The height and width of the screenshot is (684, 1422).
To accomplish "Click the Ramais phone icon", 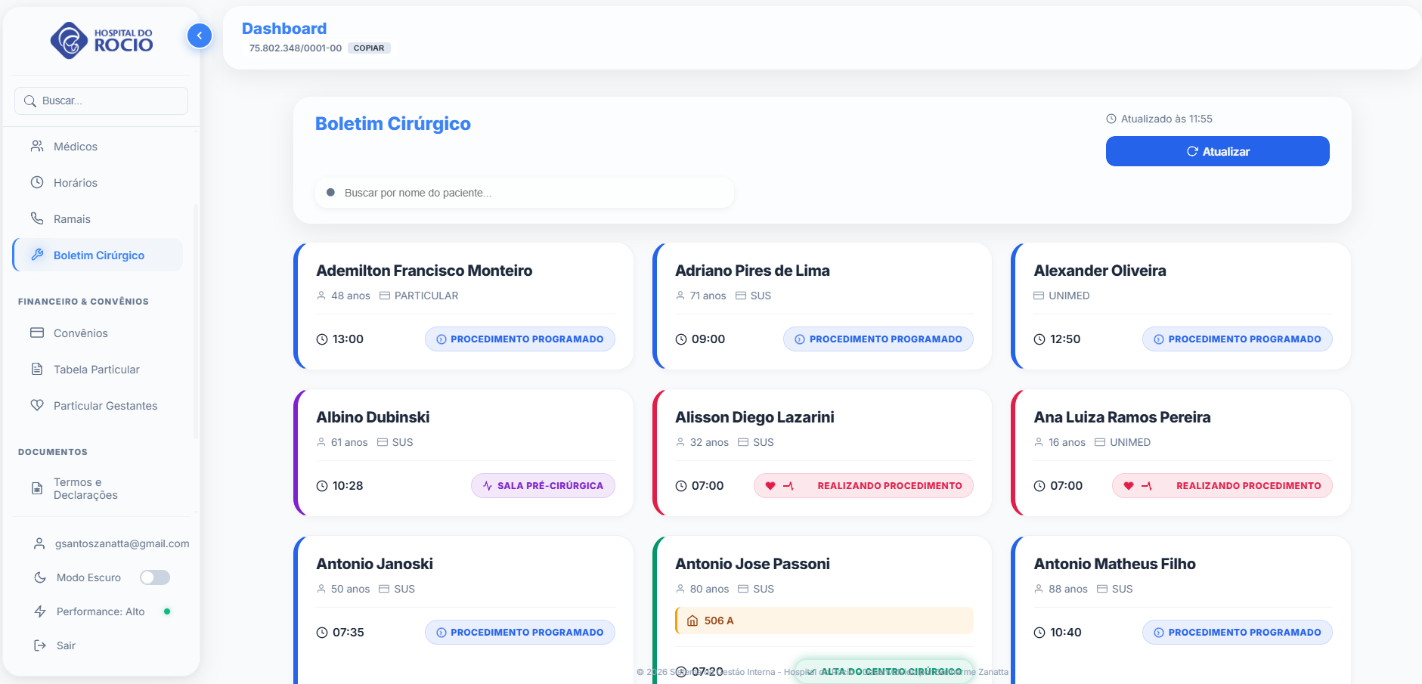I will click(37, 218).
